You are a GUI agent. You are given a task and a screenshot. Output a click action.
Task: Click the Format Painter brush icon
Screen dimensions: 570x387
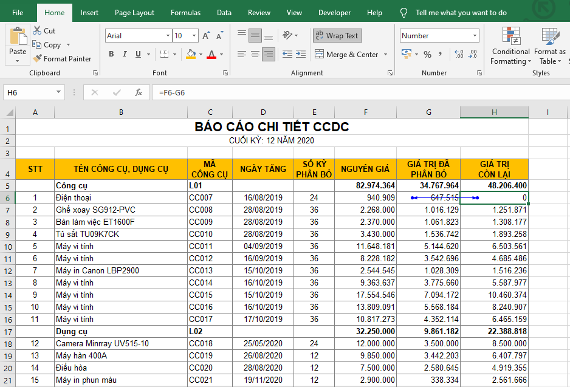[x=37, y=59]
